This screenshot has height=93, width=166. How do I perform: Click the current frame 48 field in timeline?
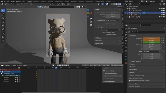(x=86, y=65)
